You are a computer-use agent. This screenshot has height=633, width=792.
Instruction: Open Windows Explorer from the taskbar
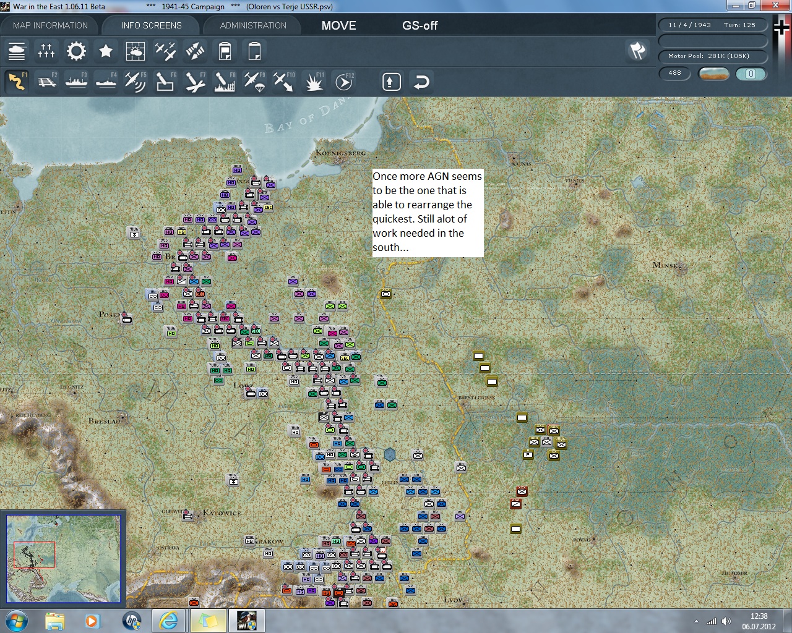(55, 621)
